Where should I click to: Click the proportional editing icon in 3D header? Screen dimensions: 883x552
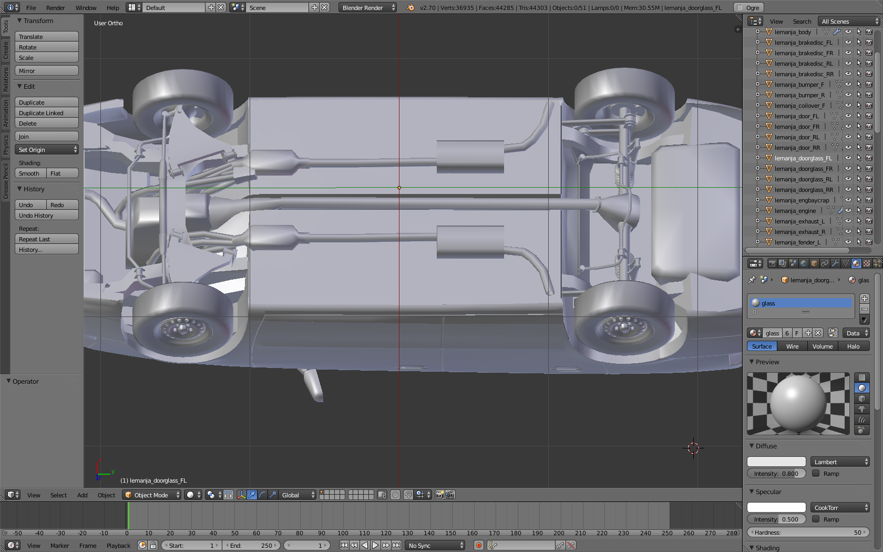point(395,495)
